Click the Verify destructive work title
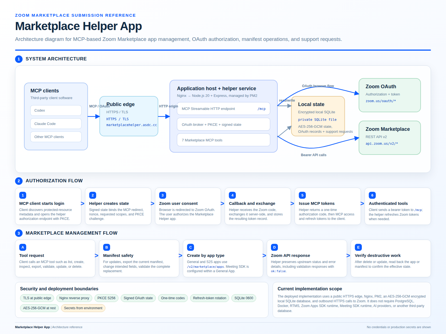 378,256
